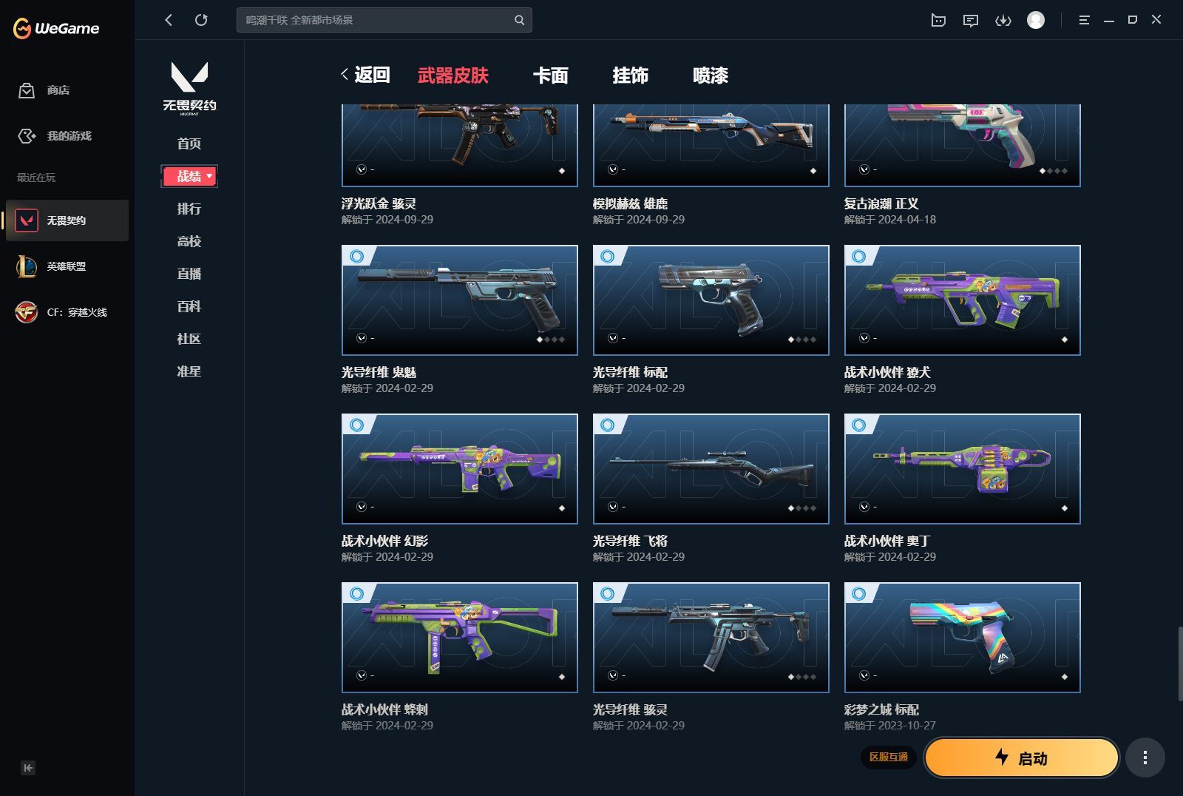Select the 商店 store icon in sidebar
Viewport: 1183px width, 796px height.
[27, 90]
